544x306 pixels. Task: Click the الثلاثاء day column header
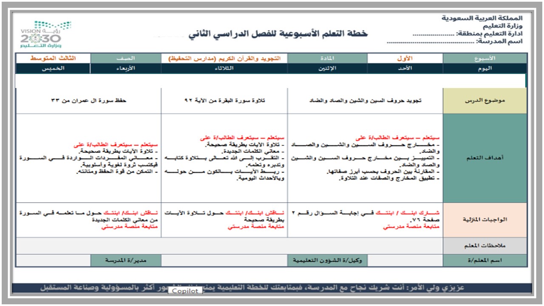(x=224, y=68)
